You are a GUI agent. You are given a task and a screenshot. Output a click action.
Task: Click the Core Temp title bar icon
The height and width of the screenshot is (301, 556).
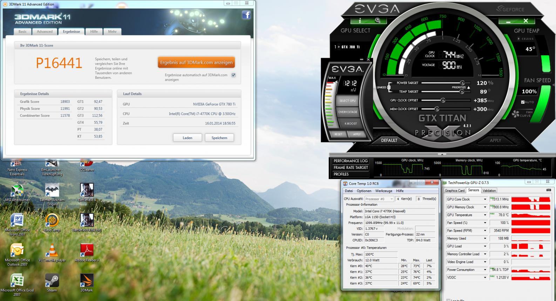345,184
